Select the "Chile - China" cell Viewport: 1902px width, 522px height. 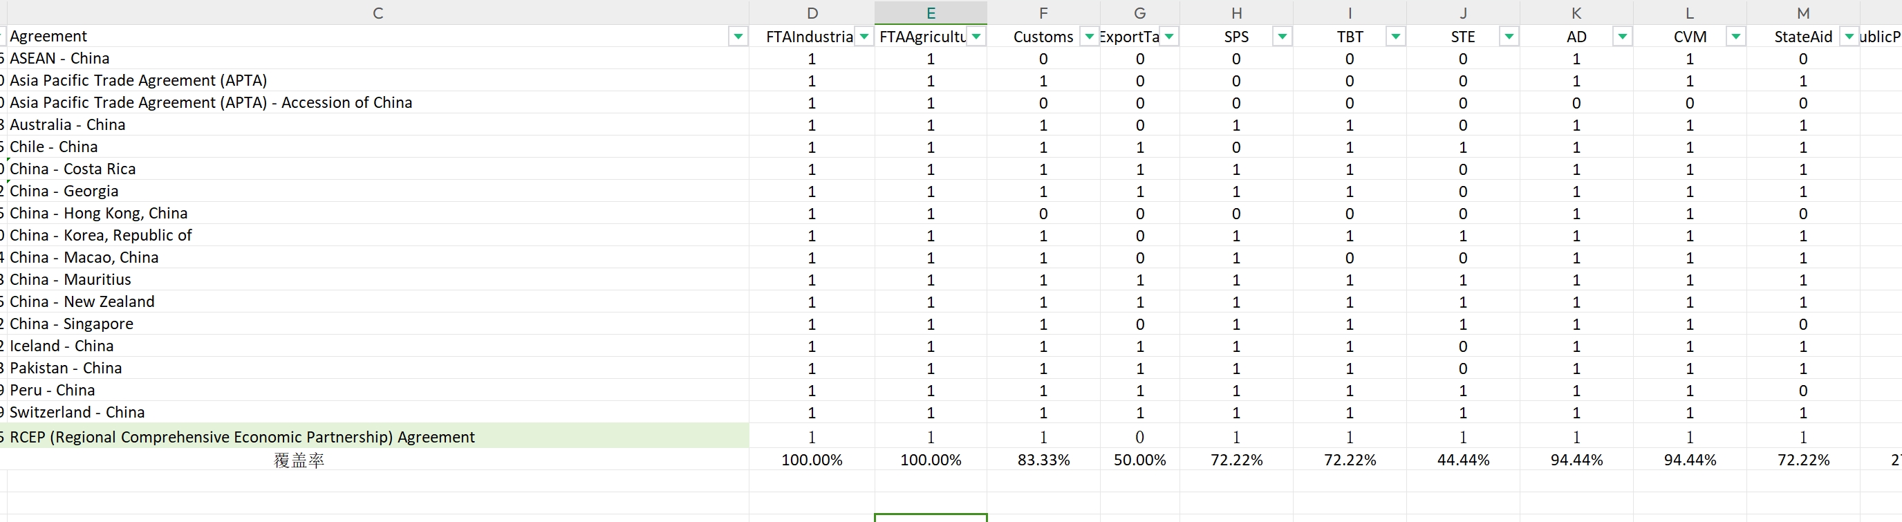377,147
